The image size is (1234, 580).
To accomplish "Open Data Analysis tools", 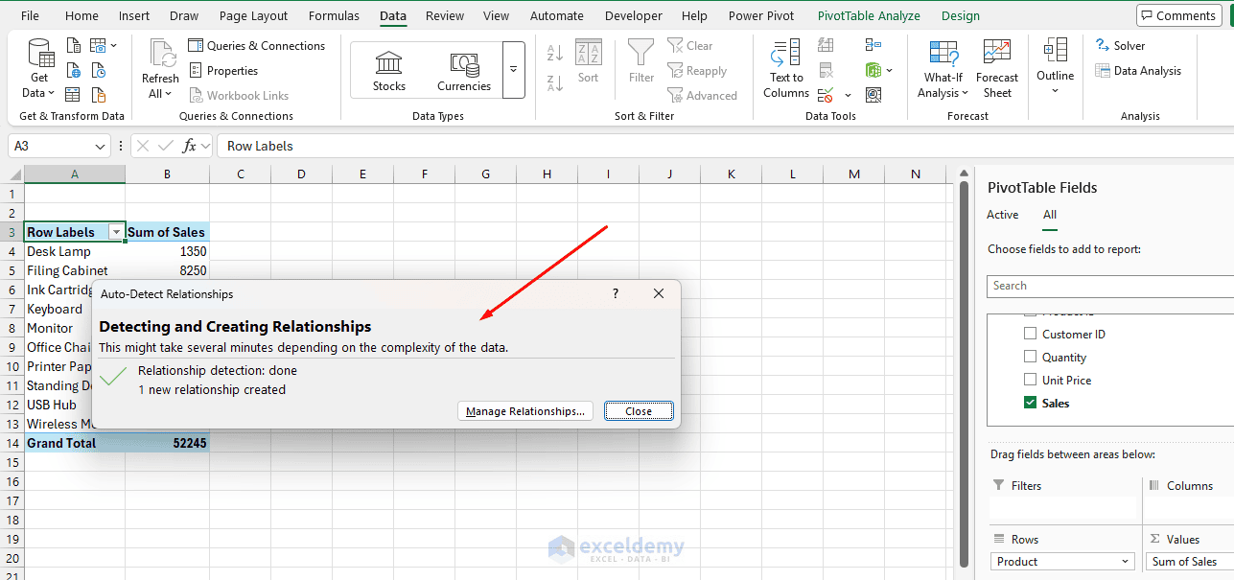I will 1138,71.
